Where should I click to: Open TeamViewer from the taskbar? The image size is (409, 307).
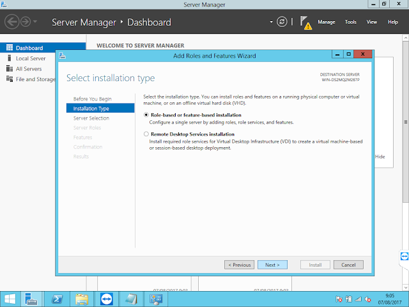[x=107, y=299]
